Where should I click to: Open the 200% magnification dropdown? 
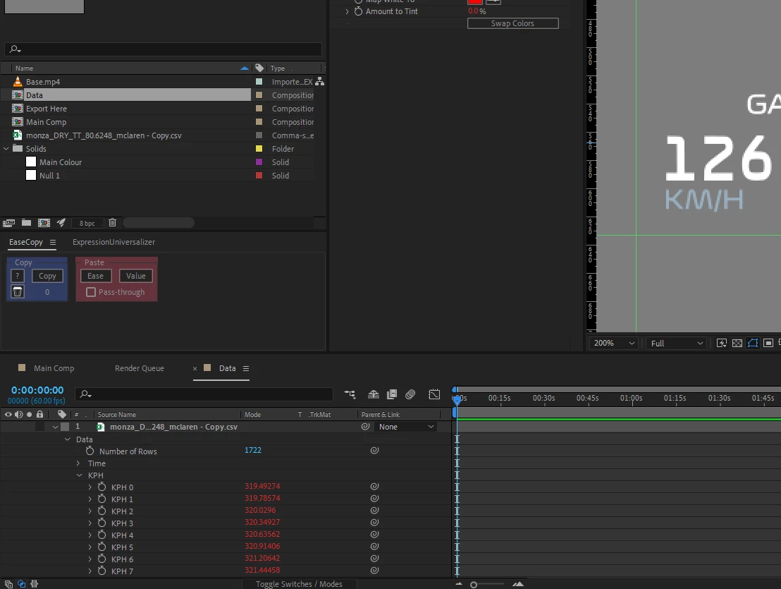(614, 343)
